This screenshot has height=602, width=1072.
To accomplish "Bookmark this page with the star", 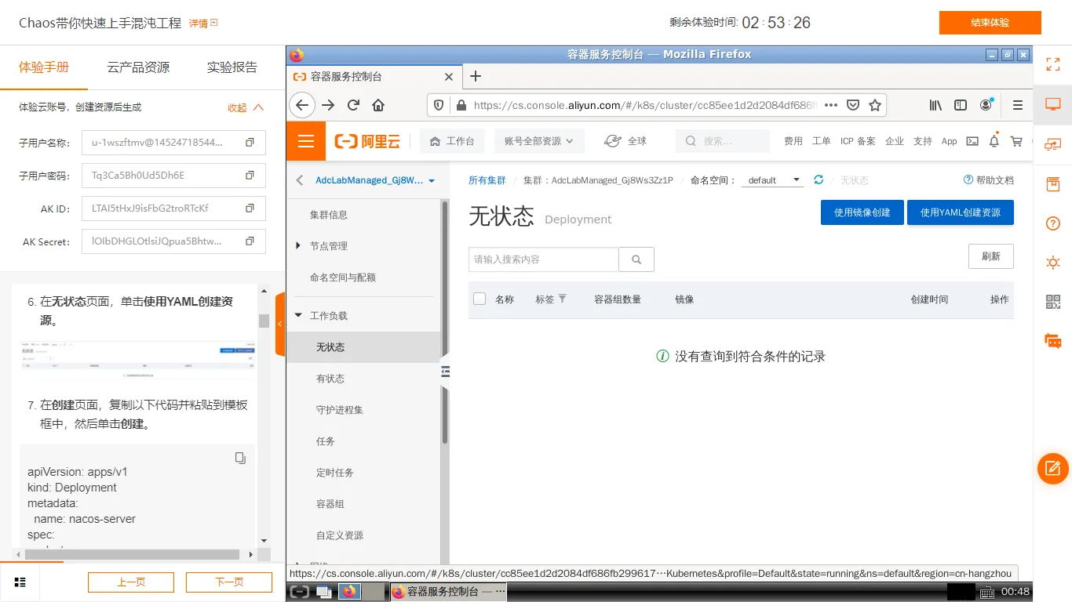I will point(875,105).
